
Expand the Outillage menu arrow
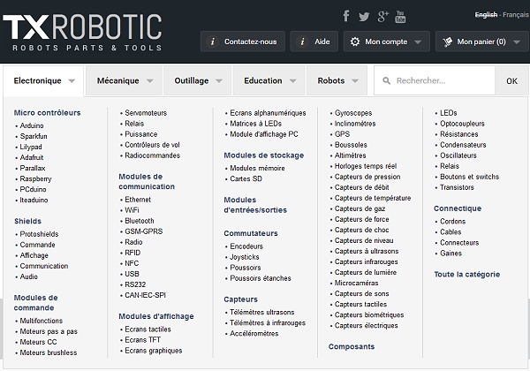pos(219,81)
